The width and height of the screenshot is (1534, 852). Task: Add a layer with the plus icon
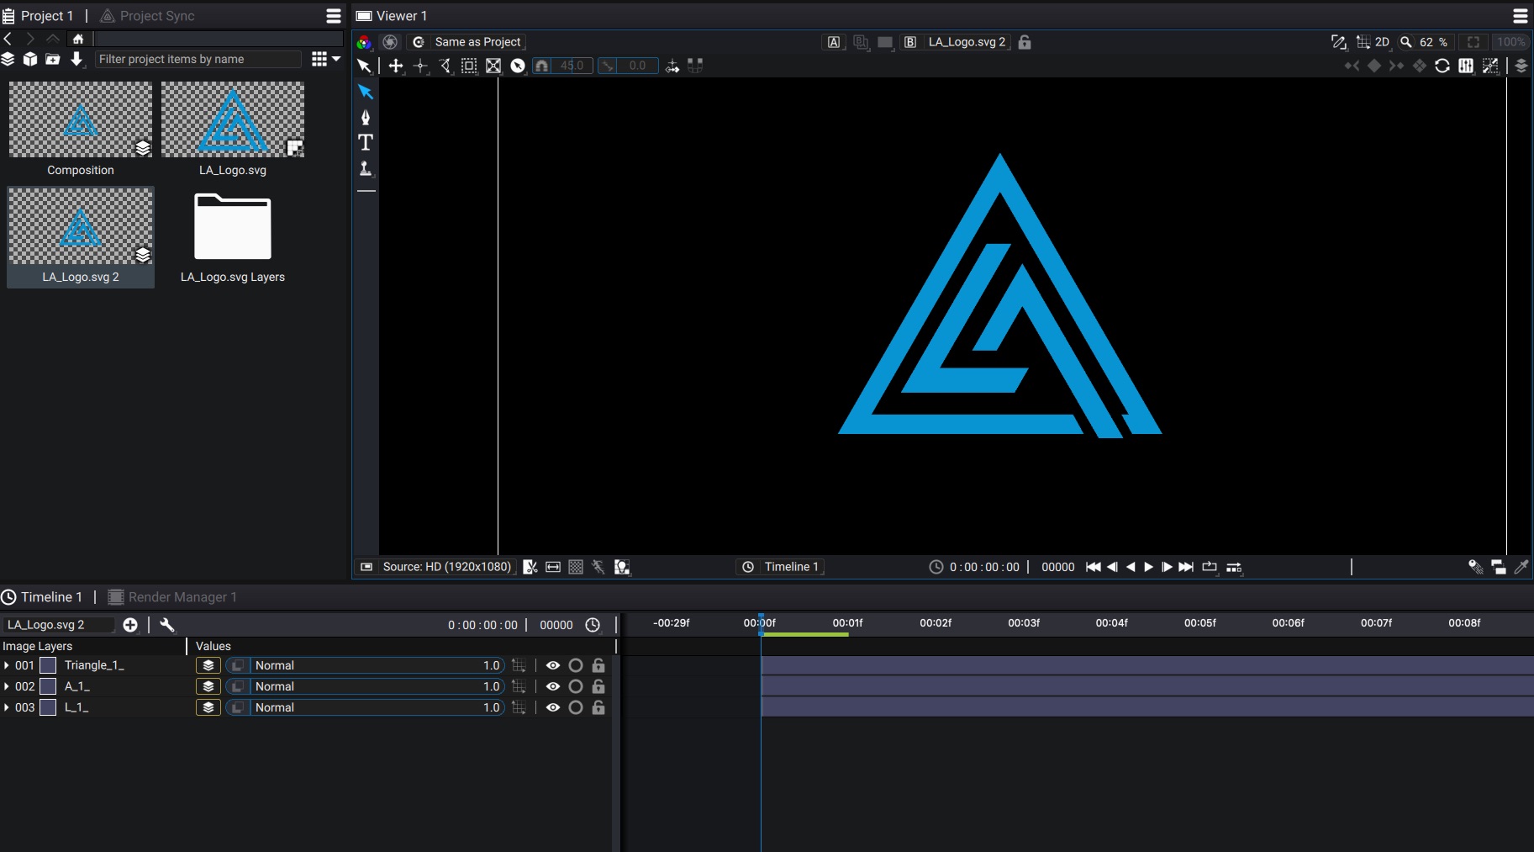pos(130,625)
